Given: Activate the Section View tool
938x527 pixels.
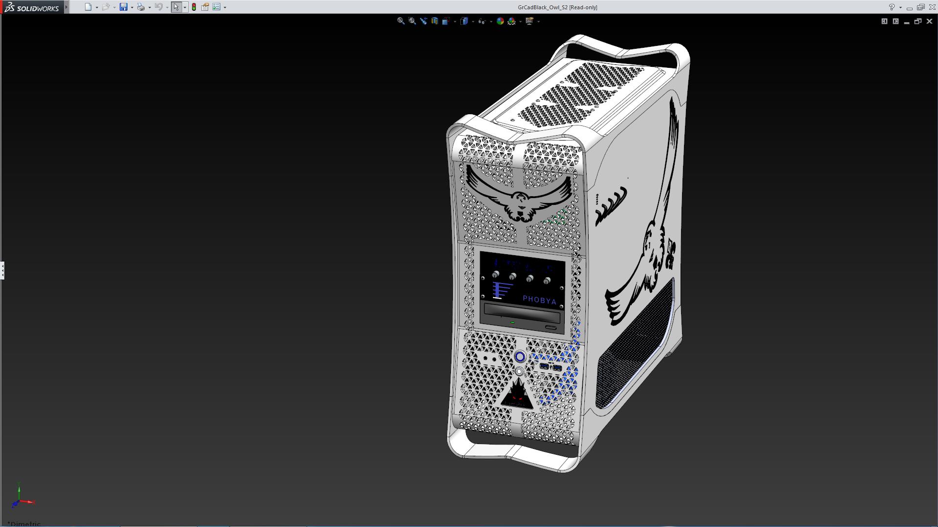Looking at the screenshot, I should coord(434,21).
